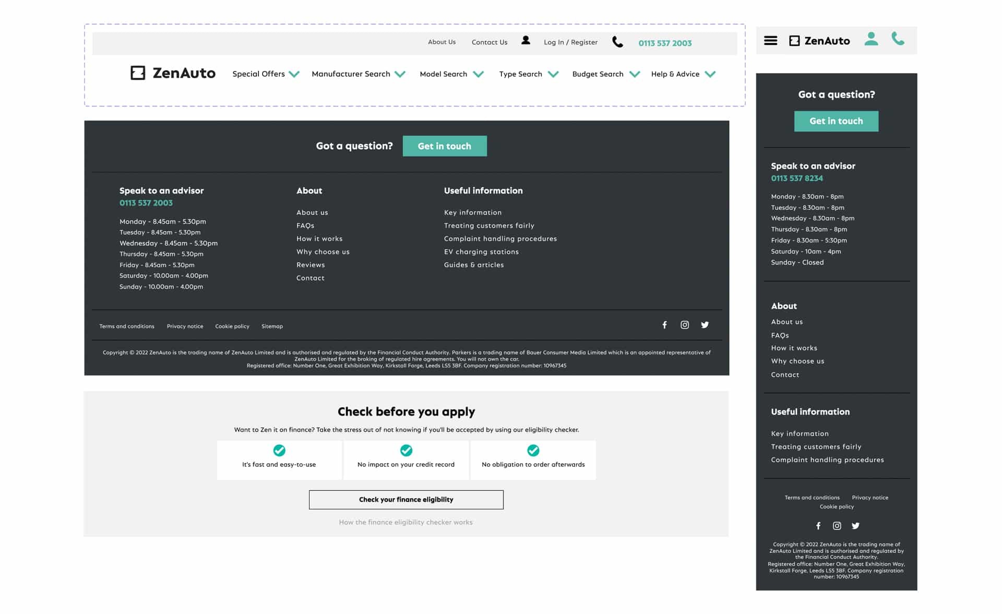Click Check your finance eligibility button
Image resolution: width=1002 pixels, height=614 pixels.
click(406, 500)
